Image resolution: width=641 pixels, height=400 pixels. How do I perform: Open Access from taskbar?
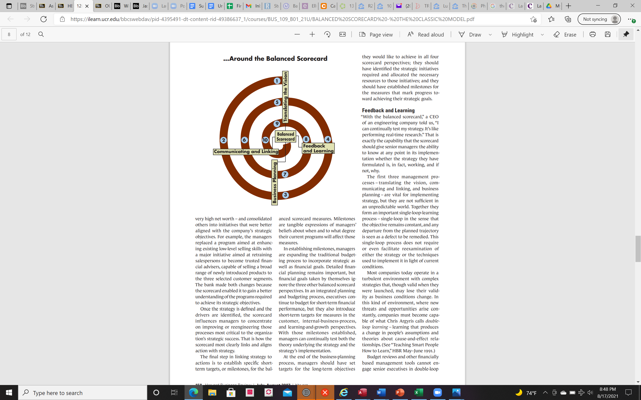362,392
